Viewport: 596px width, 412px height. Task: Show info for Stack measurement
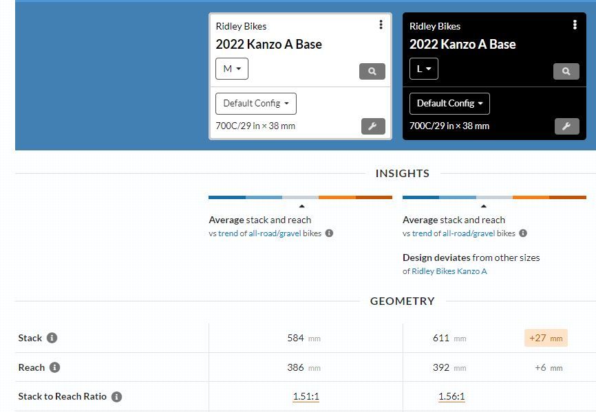click(52, 338)
